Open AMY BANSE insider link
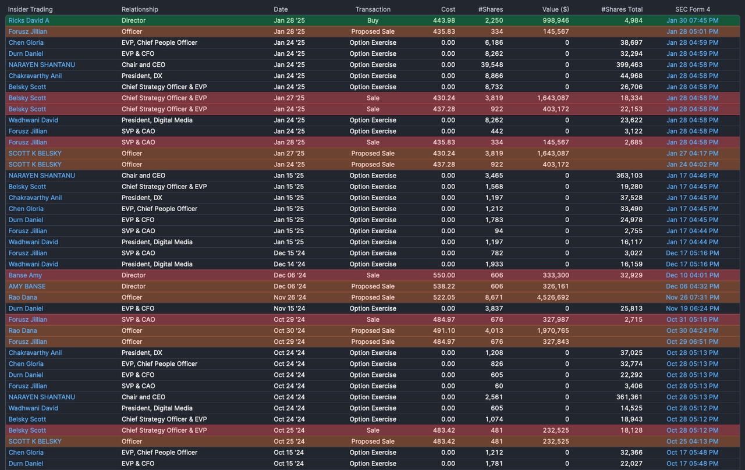The width and height of the screenshot is (745, 470). (x=27, y=286)
